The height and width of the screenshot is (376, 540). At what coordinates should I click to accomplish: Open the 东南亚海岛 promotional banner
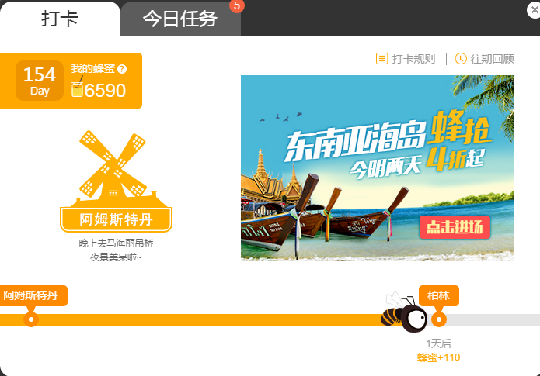pyautogui.click(x=378, y=168)
